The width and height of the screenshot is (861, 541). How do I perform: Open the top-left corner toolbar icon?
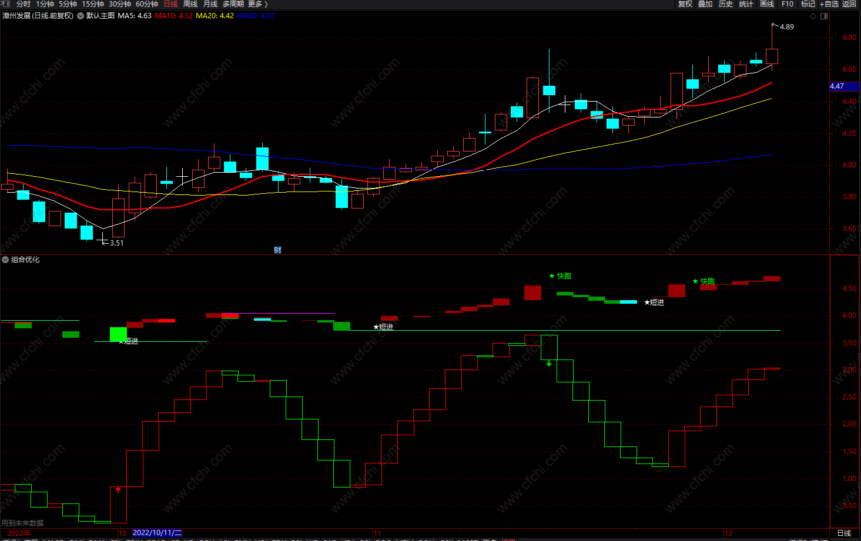point(6,4)
